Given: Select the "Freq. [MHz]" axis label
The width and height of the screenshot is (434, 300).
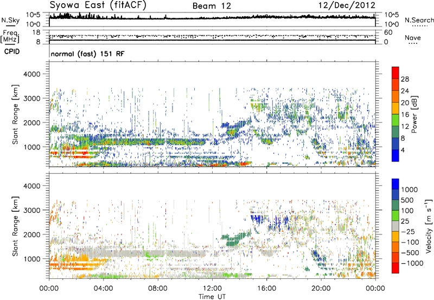Looking at the screenshot, I should (x=10, y=36).
